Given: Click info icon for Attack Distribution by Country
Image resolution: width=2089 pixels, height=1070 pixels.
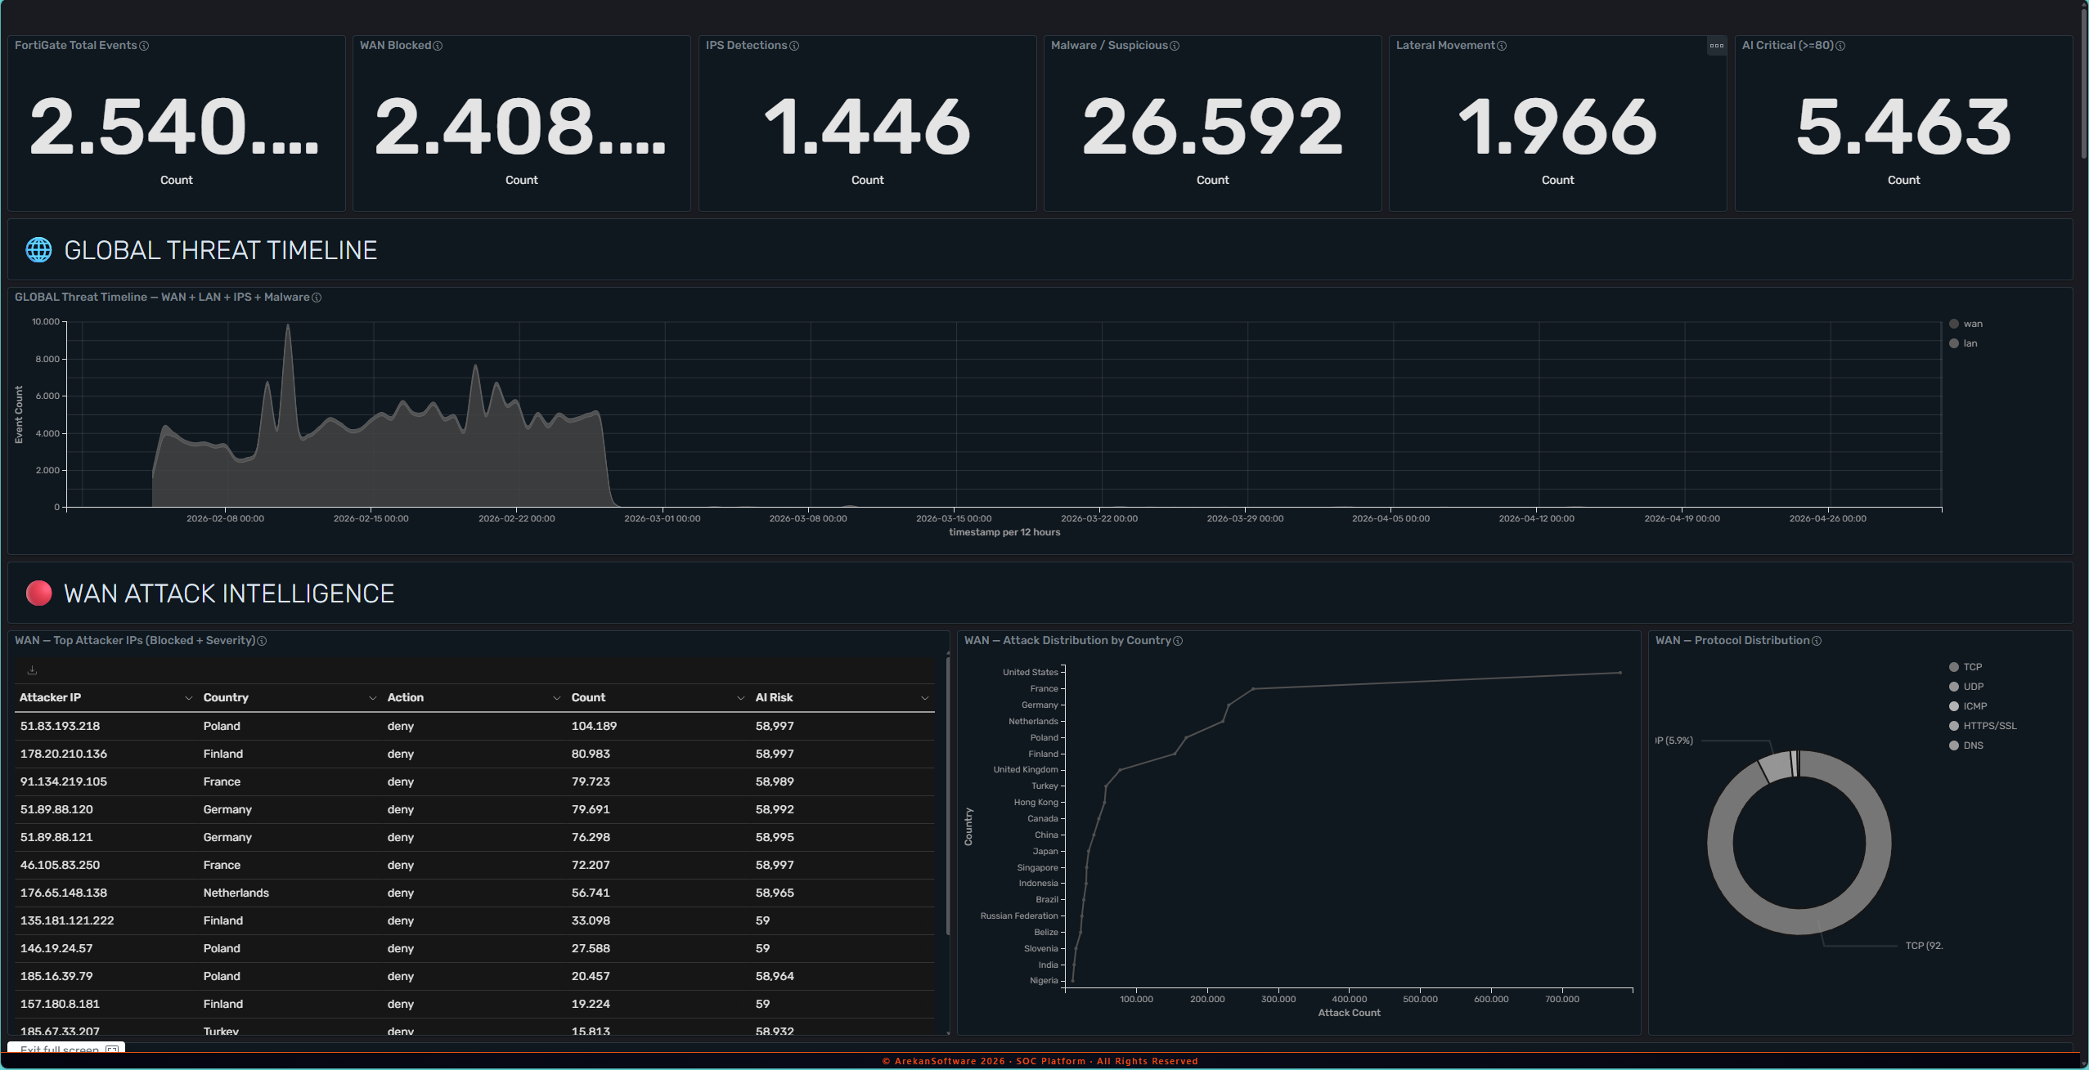Looking at the screenshot, I should pyautogui.click(x=1178, y=641).
